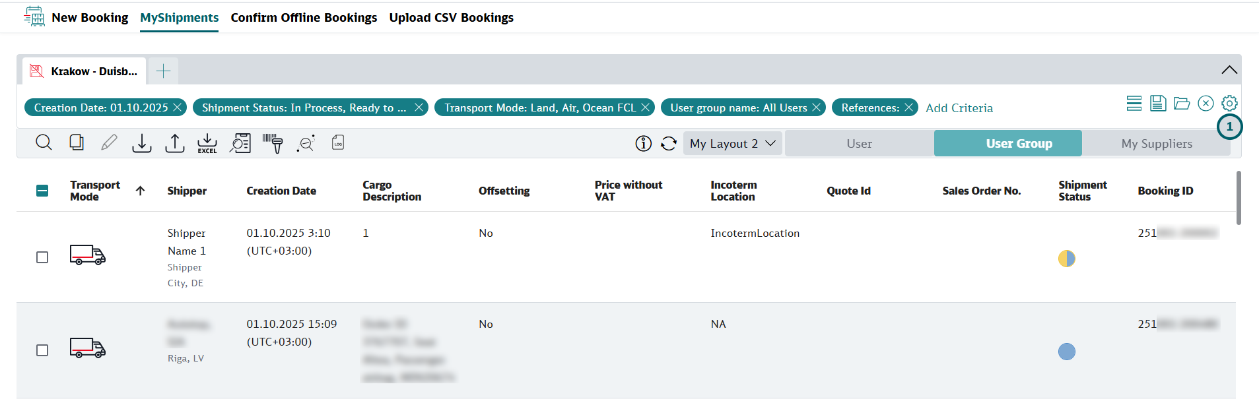The width and height of the screenshot is (1259, 409).
Task: Open the New Booking menu item
Action: click(x=90, y=18)
